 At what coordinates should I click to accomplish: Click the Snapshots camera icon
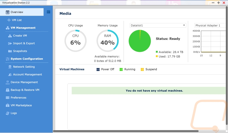pos(10,51)
